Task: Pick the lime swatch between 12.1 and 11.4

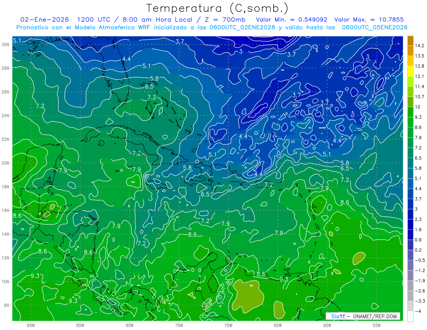Action: [x=410, y=82]
